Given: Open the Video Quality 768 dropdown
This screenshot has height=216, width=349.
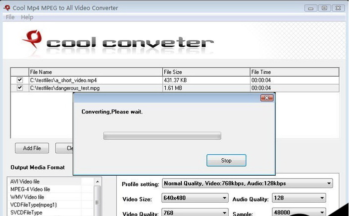Looking at the screenshot, I should point(195,213).
